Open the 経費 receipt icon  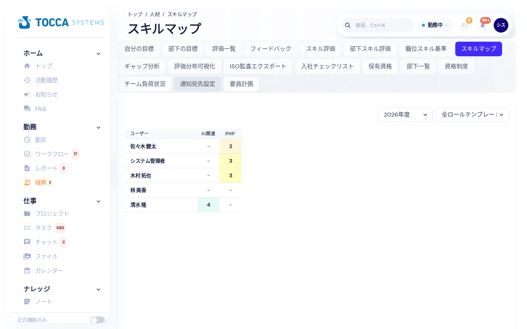(x=27, y=182)
